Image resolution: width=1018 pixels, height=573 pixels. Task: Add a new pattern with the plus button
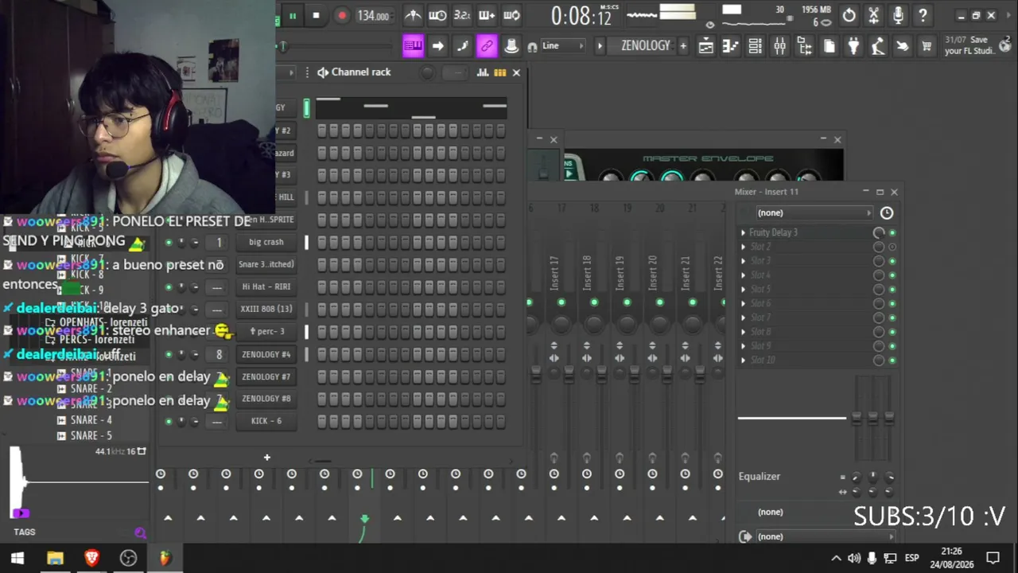(x=682, y=46)
